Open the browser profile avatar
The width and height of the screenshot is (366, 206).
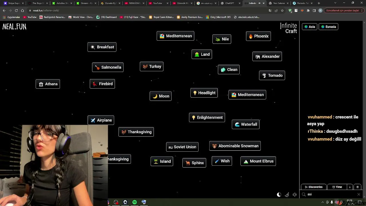320,11
